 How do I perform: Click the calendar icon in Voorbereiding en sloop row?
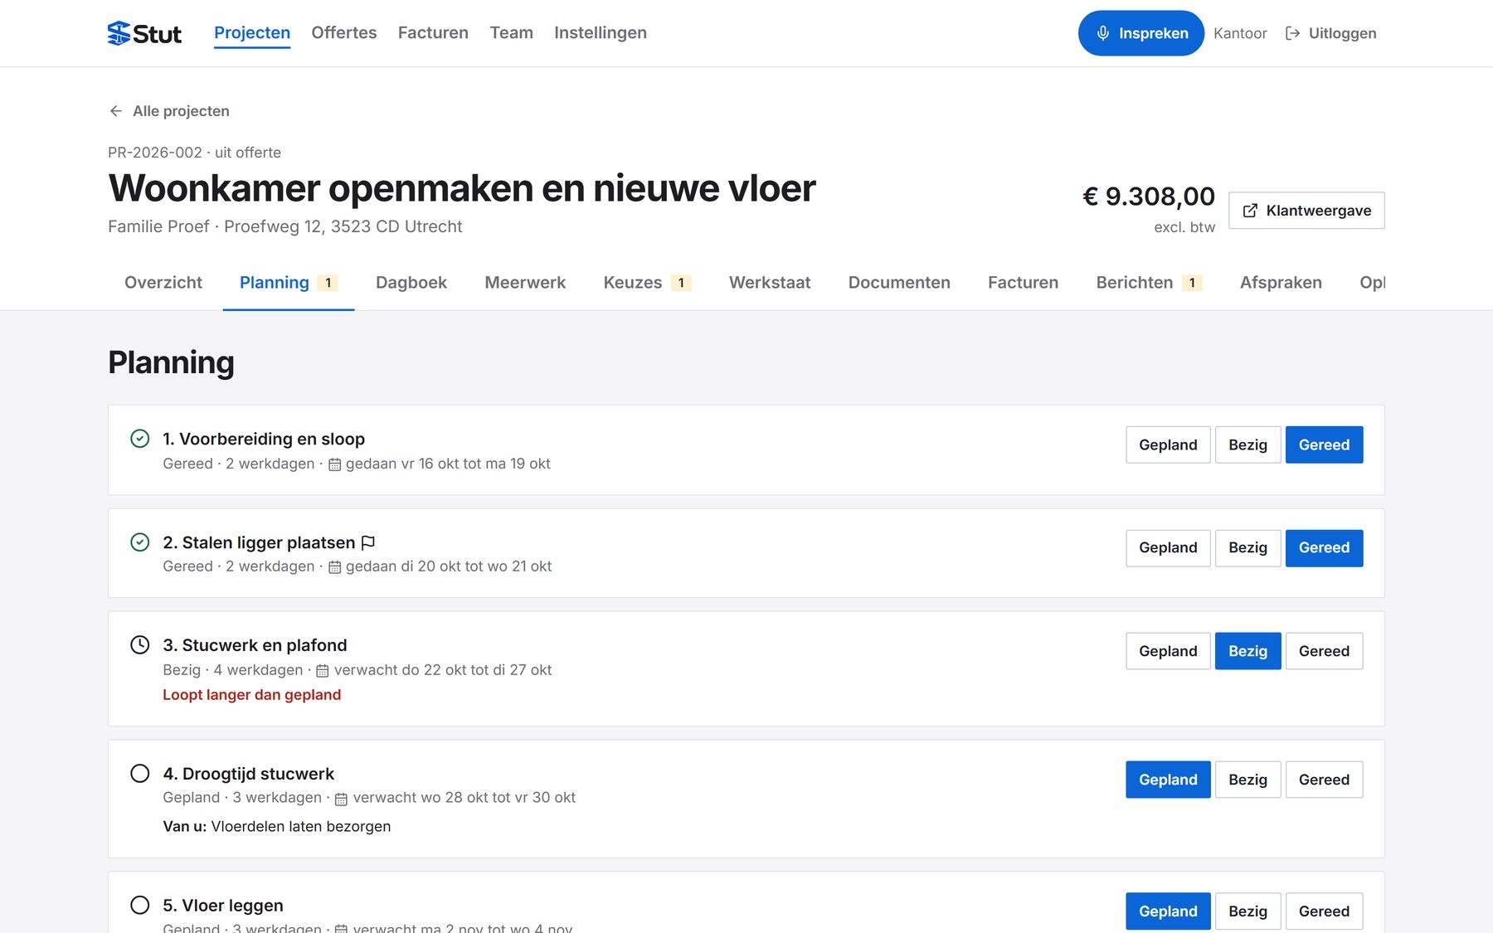click(334, 464)
